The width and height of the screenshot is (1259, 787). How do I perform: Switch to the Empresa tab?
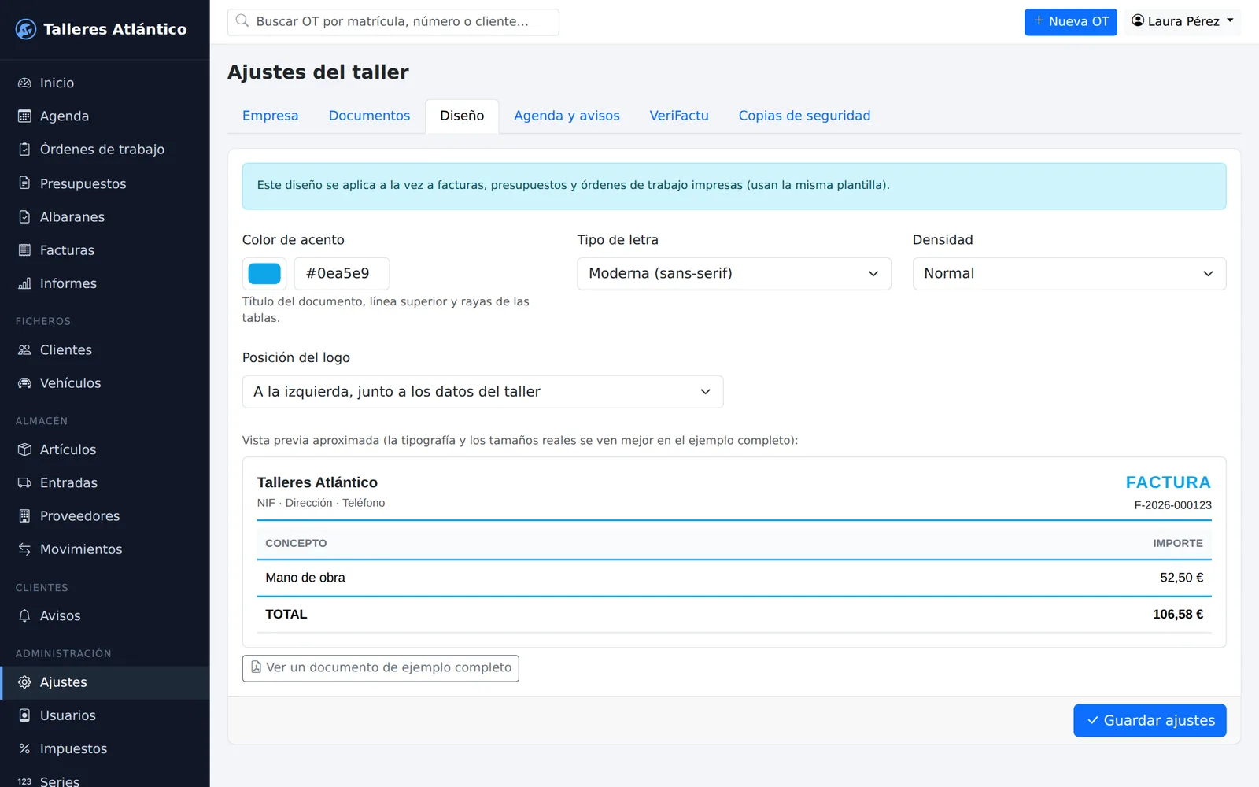click(x=270, y=116)
